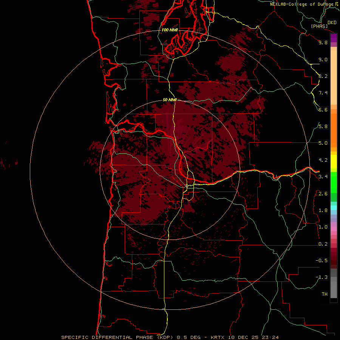Click the -0.5 color scale value
The image size is (340, 340).
[321, 261]
